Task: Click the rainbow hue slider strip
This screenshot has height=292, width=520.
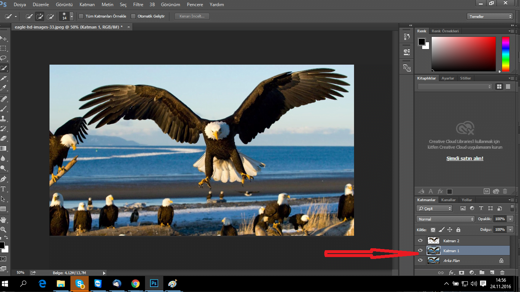Action: pyautogui.click(x=505, y=54)
